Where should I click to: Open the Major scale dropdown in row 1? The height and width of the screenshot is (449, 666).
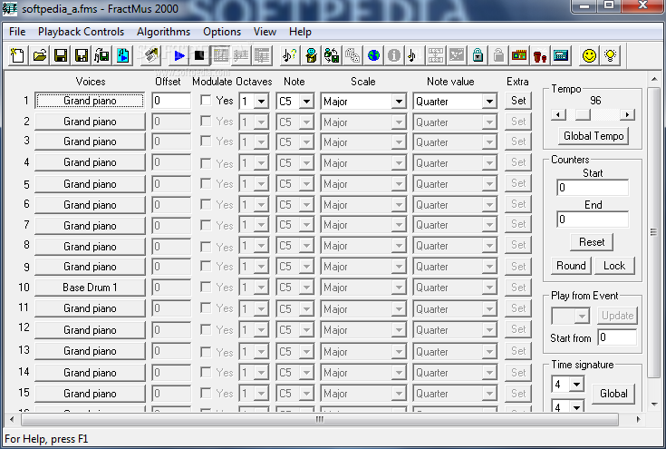399,102
